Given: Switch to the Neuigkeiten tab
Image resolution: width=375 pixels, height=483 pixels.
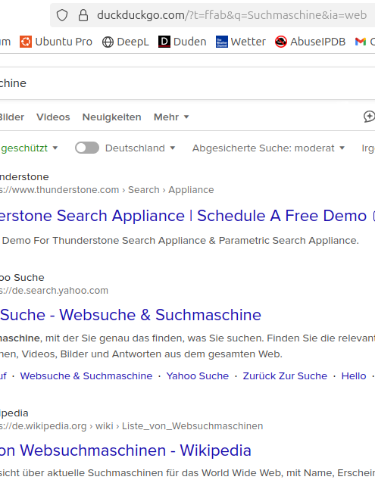Looking at the screenshot, I should 111,117.
